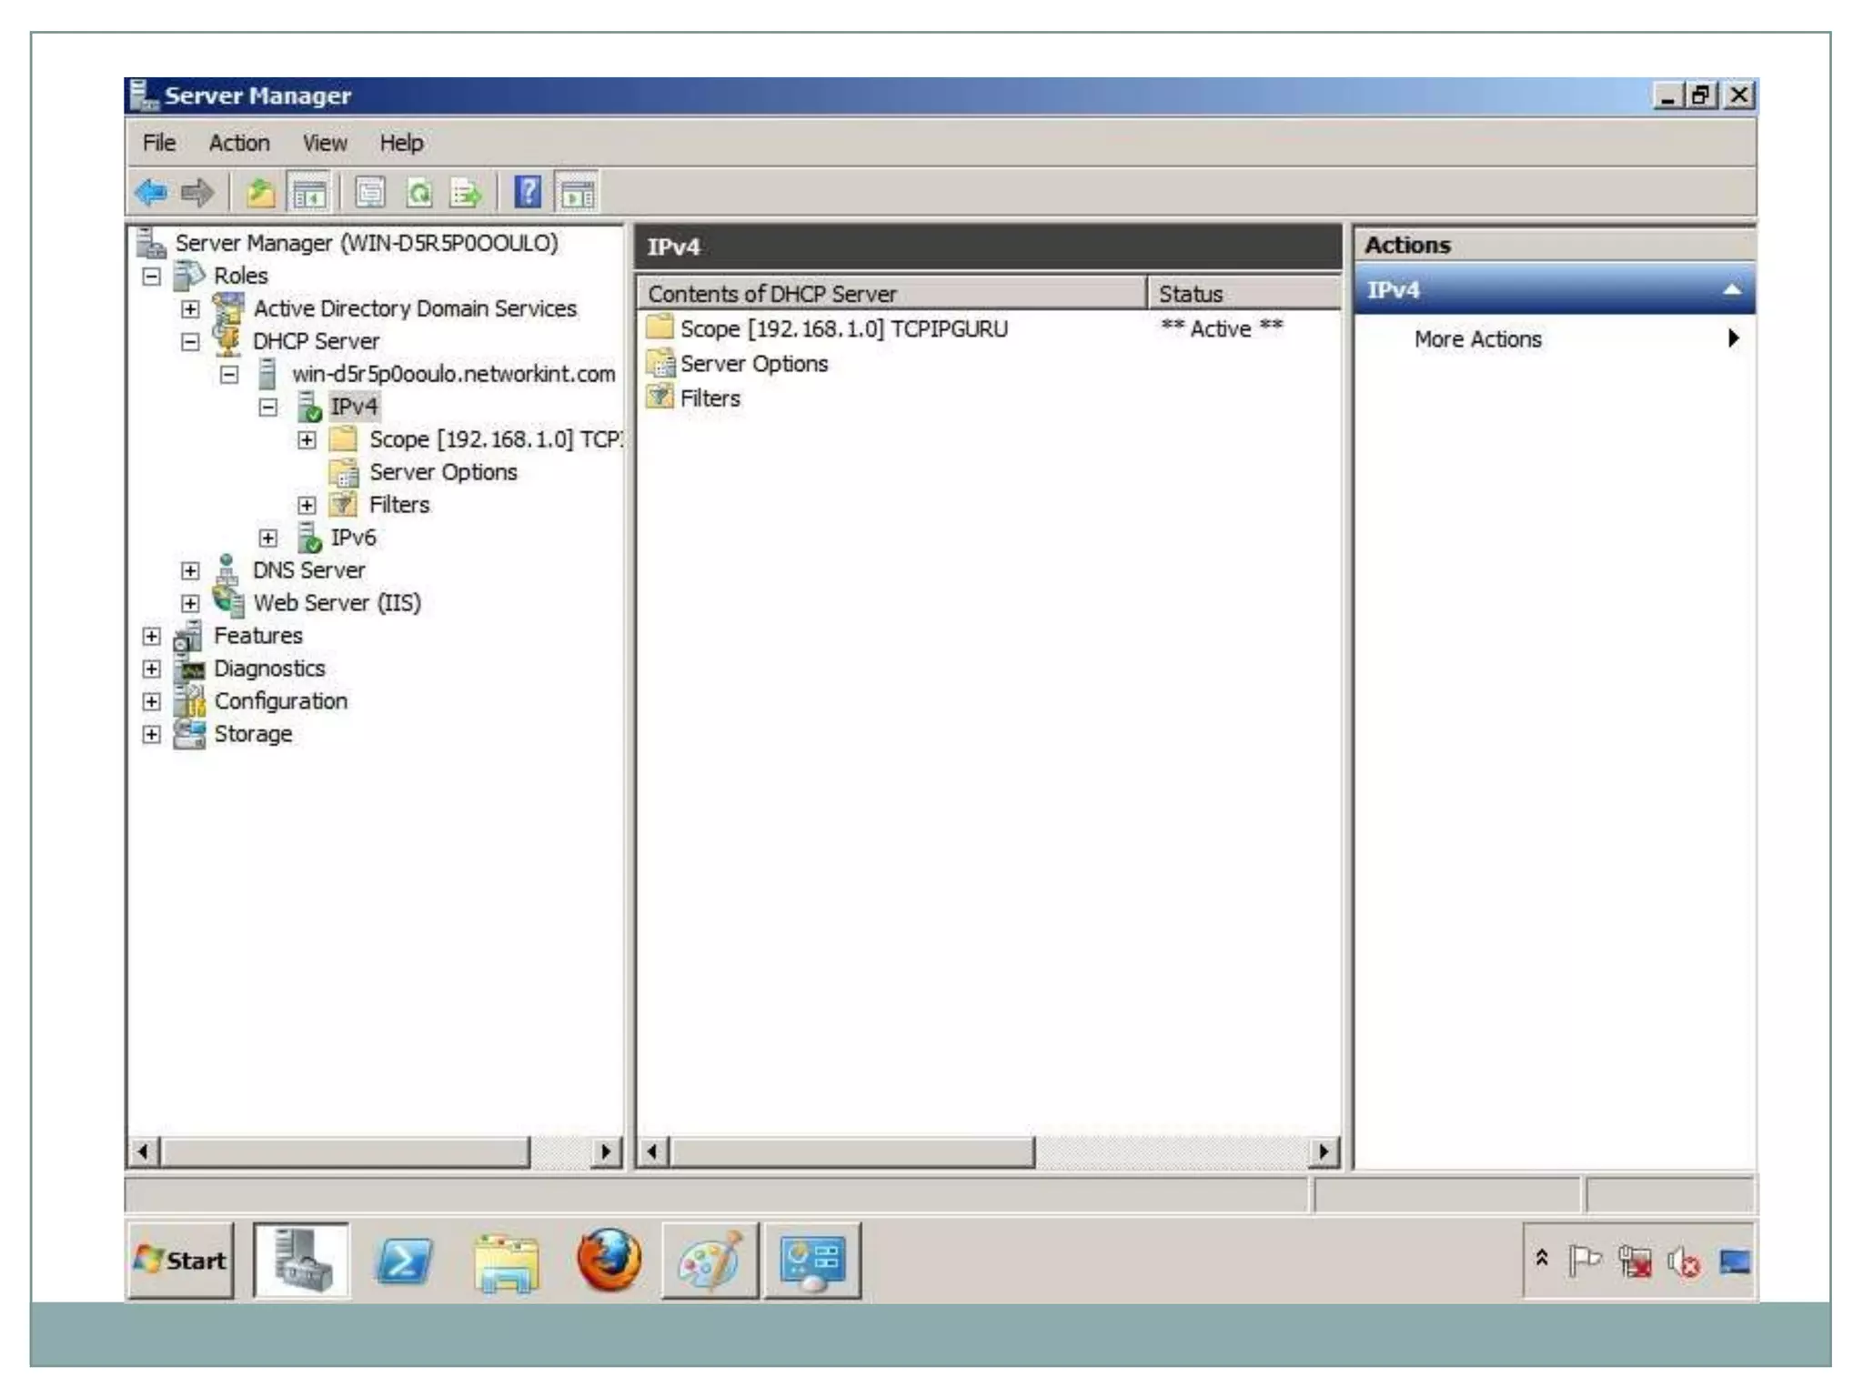Click the Storage node icon
Image resolution: width=1863 pixels, height=1397 pixels.
189,733
